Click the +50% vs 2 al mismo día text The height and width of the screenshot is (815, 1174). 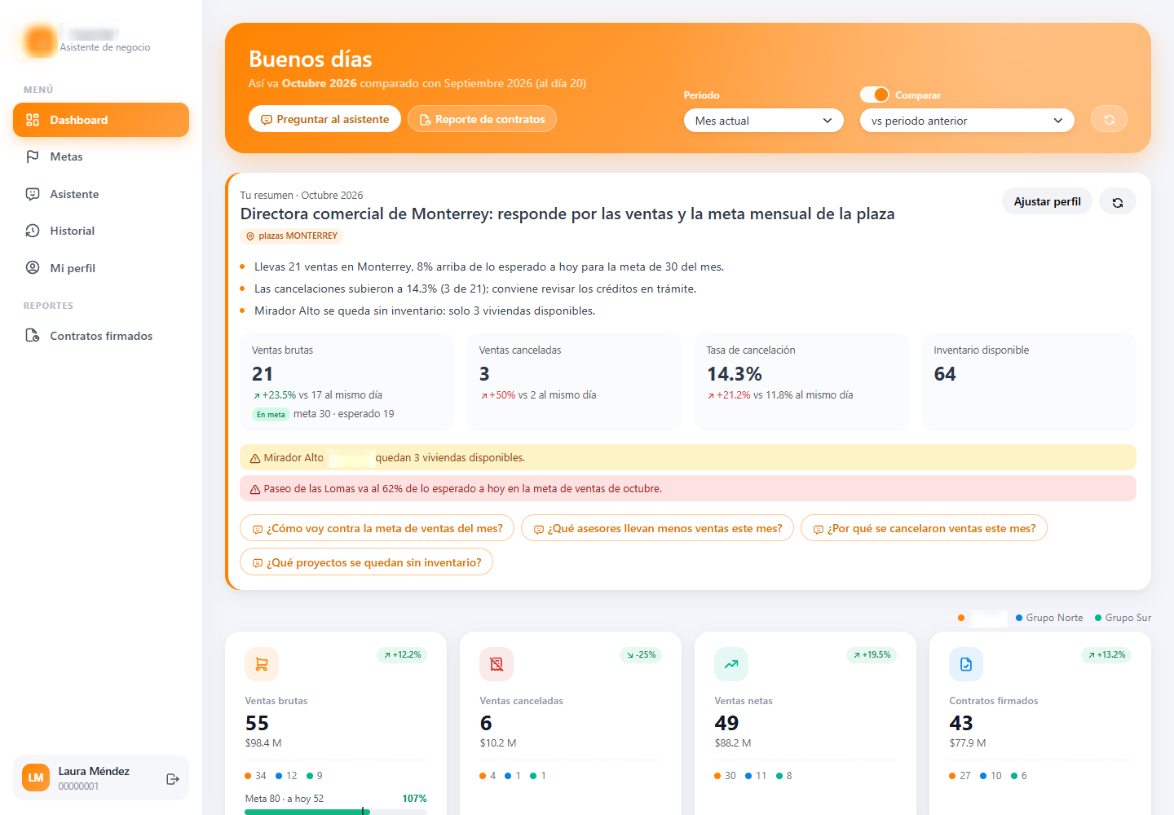(538, 395)
